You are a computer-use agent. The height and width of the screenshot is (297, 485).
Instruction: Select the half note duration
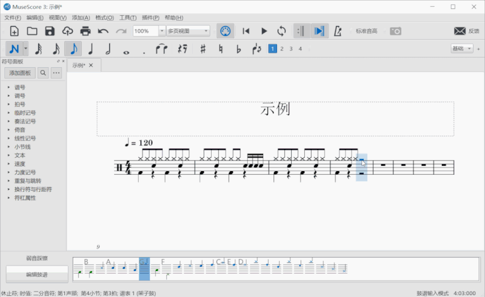108,49
